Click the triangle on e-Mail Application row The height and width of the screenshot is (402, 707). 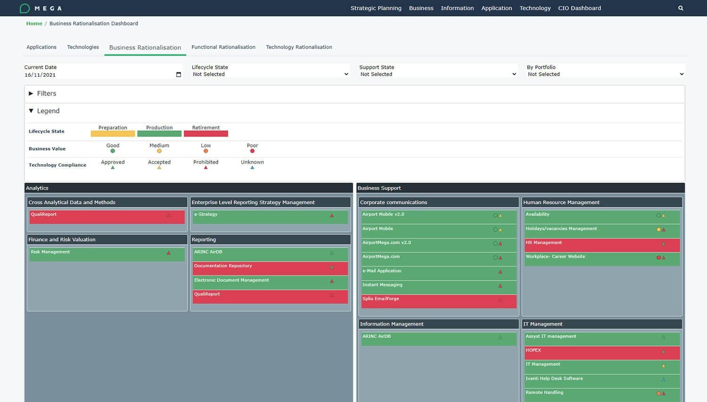500,272
